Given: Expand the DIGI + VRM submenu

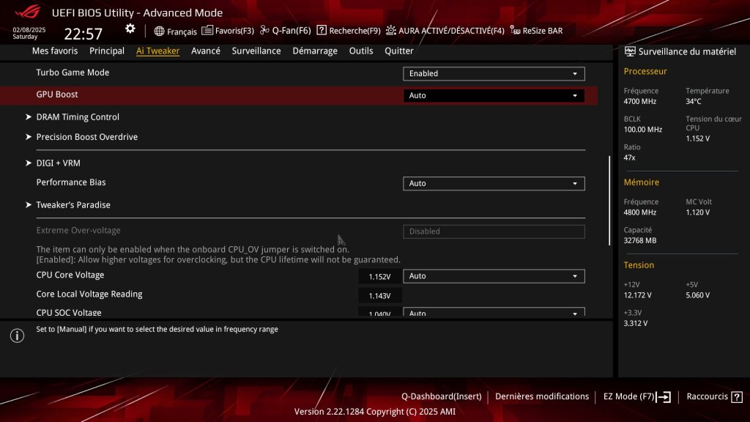Looking at the screenshot, I should coord(58,163).
